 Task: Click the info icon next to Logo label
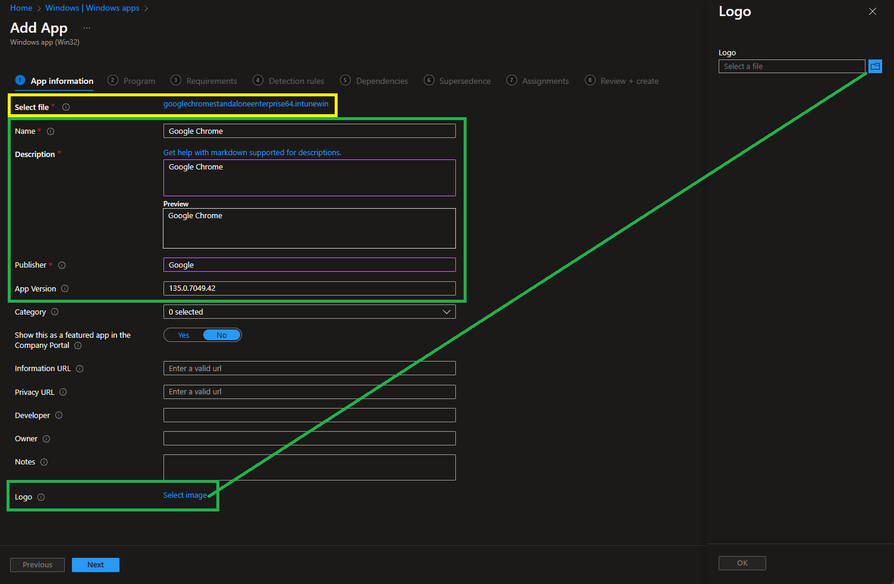tap(41, 497)
